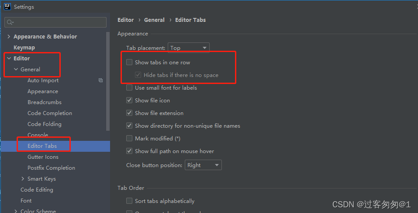The height and width of the screenshot is (213, 418).
Task: Enable Sort tabs alphabetically checkbox
Action: click(129, 201)
